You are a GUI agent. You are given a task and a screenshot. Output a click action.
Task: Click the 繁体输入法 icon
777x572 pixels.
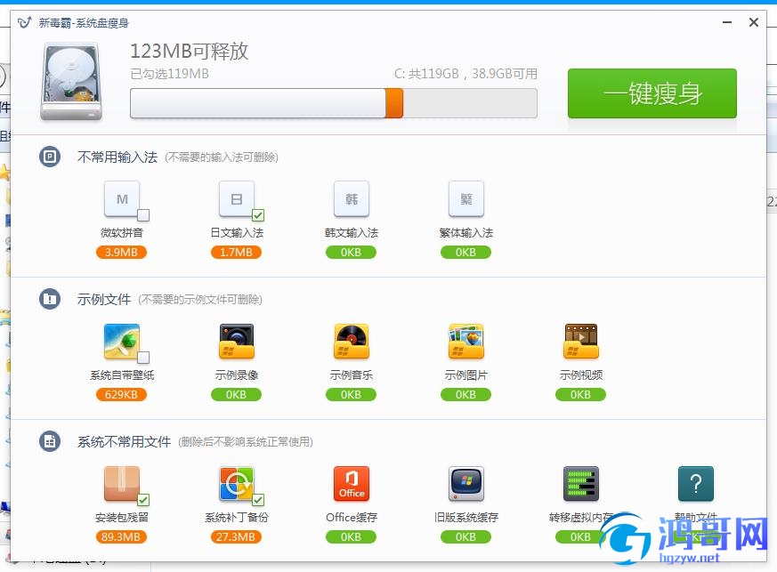(x=465, y=198)
